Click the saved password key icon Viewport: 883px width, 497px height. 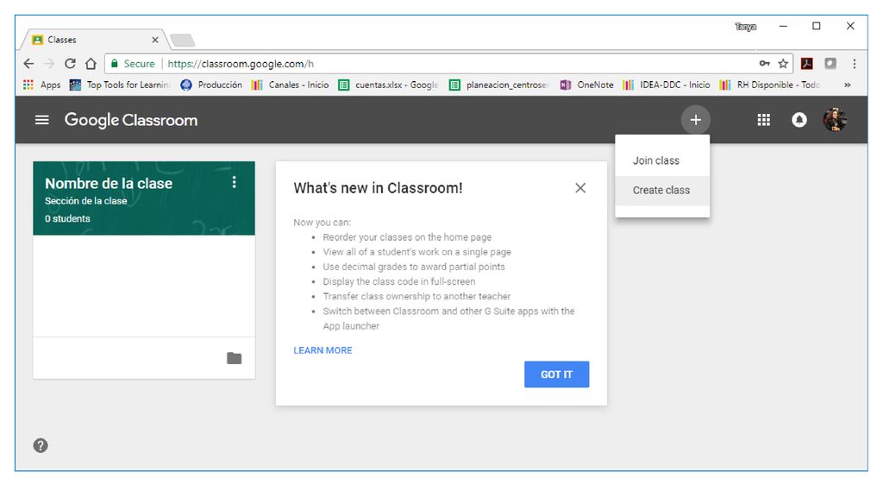coord(764,64)
